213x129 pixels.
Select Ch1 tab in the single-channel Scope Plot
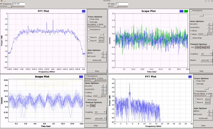[x=88, y=105]
